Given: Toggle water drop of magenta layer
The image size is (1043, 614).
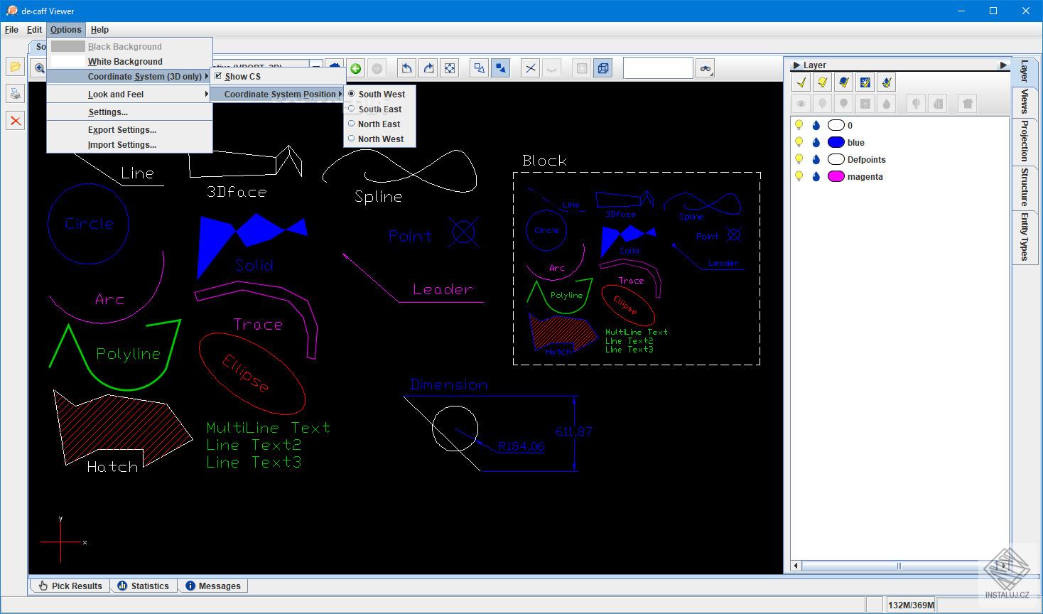Looking at the screenshot, I should click(816, 176).
